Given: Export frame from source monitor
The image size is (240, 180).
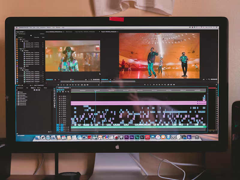Looking at the screenshot, I should (x=88, y=85).
